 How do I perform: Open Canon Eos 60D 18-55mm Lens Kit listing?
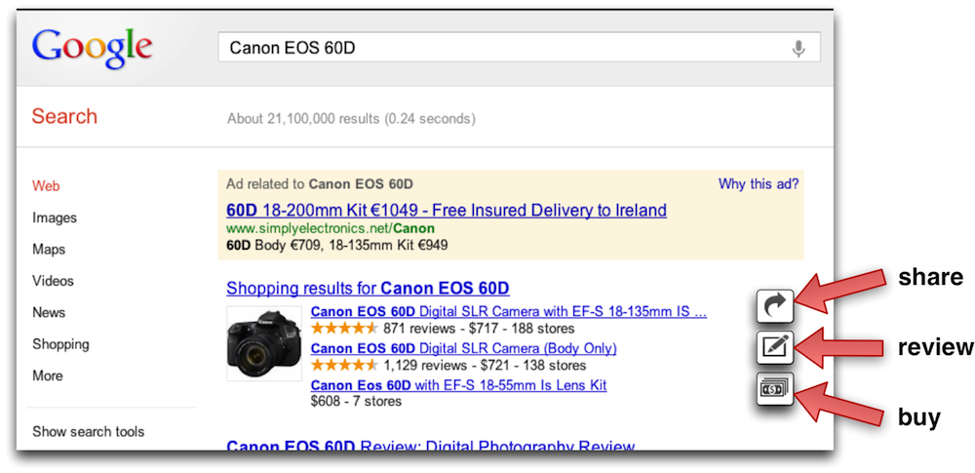pyautogui.click(x=459, y=384)
